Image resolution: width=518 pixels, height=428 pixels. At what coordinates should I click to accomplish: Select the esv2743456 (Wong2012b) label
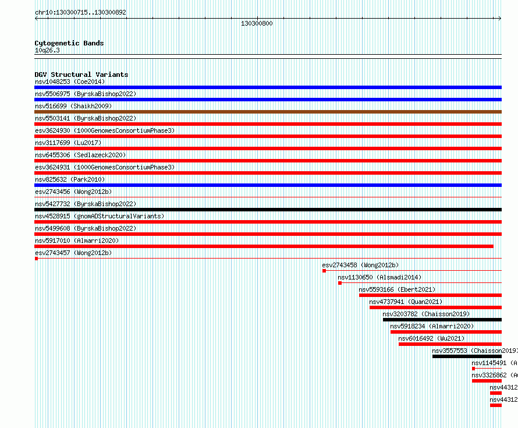click(73, 192)
